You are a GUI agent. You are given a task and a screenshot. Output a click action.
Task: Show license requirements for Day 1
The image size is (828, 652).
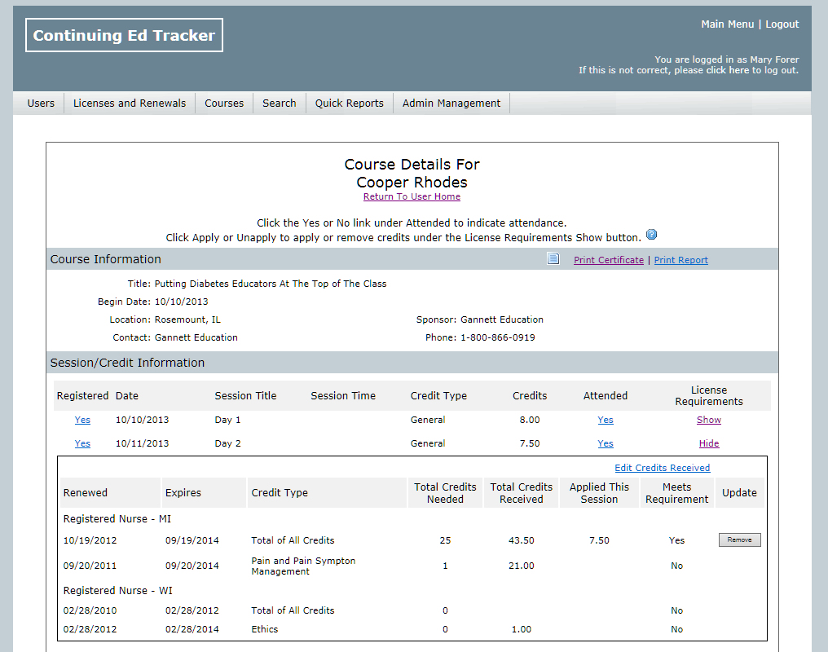pos(708,420)
